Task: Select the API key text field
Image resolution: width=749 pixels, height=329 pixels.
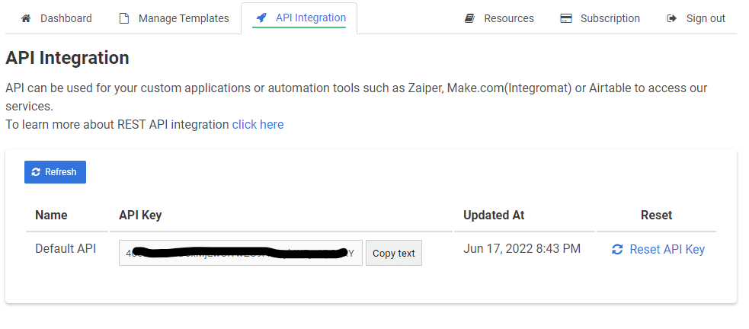Action: click(241, 253)
